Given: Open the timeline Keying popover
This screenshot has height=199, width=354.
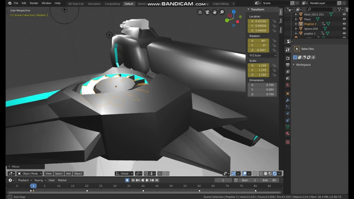Looking at the screenshot, I should [40, 180].
